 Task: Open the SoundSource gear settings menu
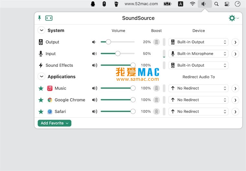coord(234,18)
